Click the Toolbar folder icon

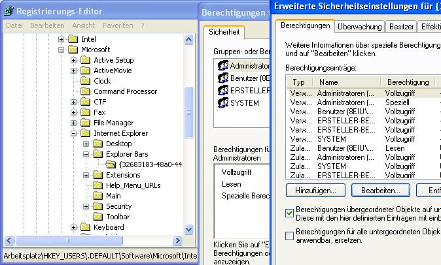(x=98, y=217)
